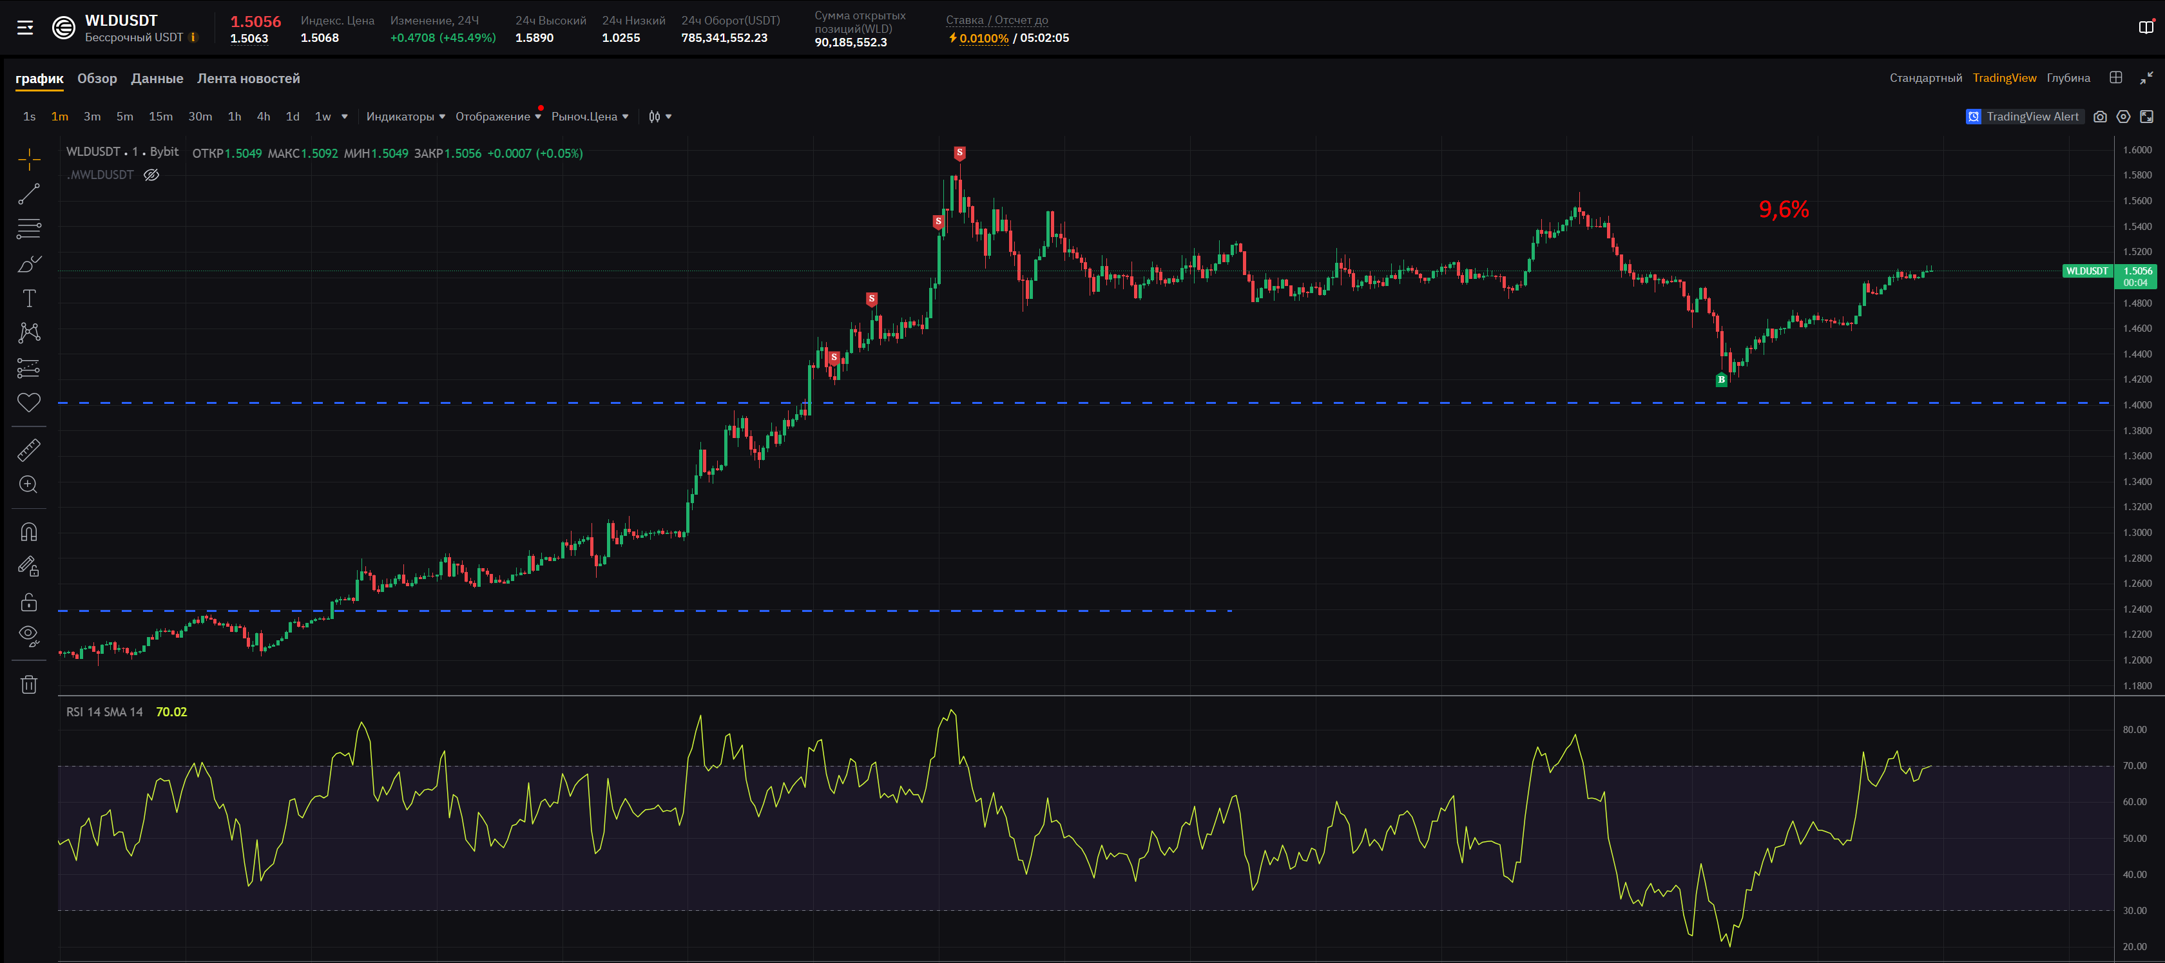Open the Лента новостей tab
This screenshot has height=963, width=2165.
pyautogui.click(x=248, y=78)
